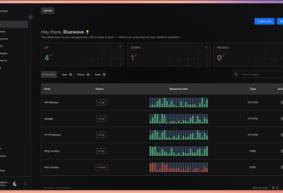Image resolution: width=283 pixels, height=193 pixels.
Task: Open the DOWN monitors card
Action: (169, 54)
